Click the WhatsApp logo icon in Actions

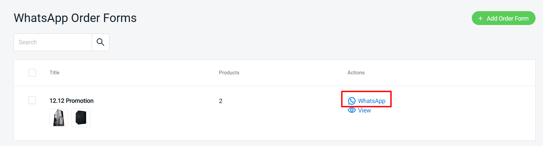(x=352, y=101)
